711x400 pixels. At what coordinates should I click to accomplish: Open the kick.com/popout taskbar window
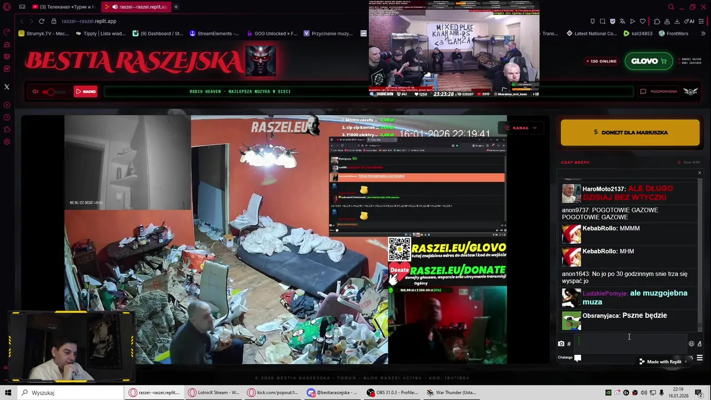272,393
